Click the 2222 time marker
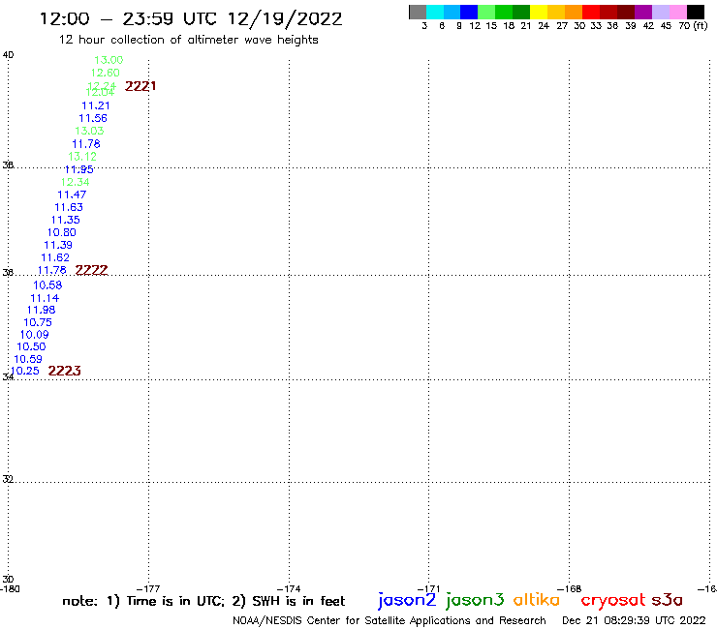This screenshot has height=629, width=717. [91, 270]
